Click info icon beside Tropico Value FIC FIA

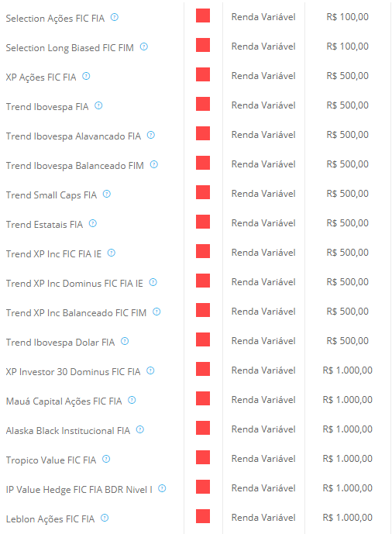point(106,459)
